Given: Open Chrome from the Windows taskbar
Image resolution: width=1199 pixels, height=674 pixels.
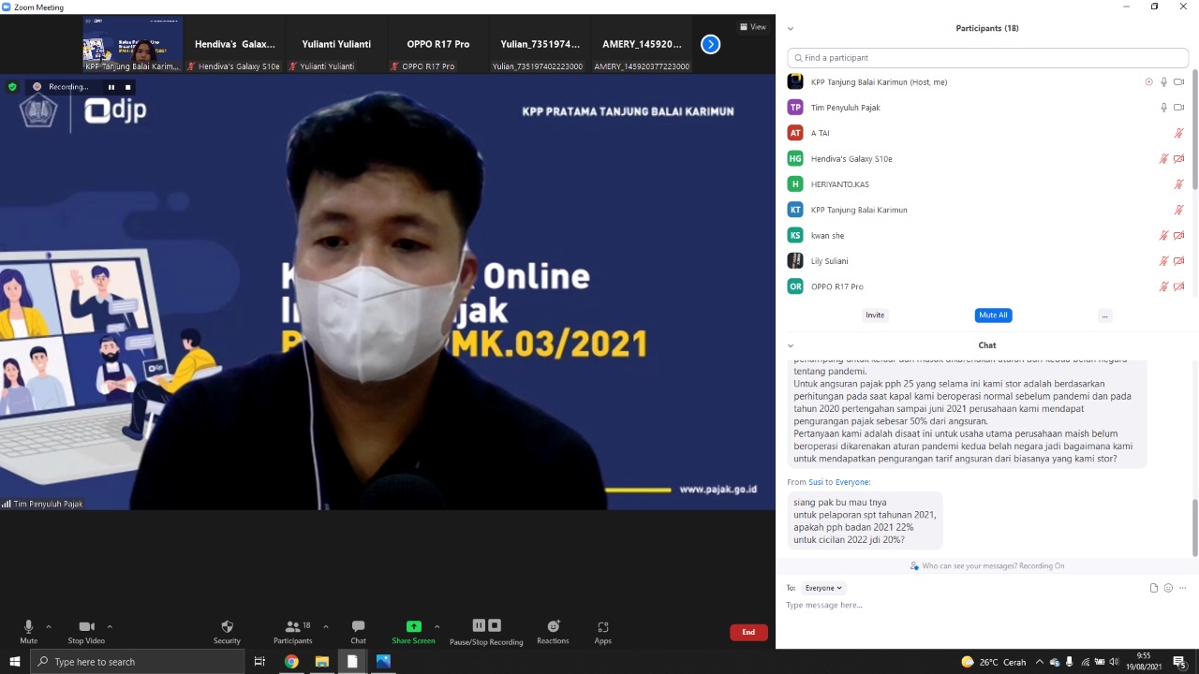Looking at the screenshot, I should [291, 662].
